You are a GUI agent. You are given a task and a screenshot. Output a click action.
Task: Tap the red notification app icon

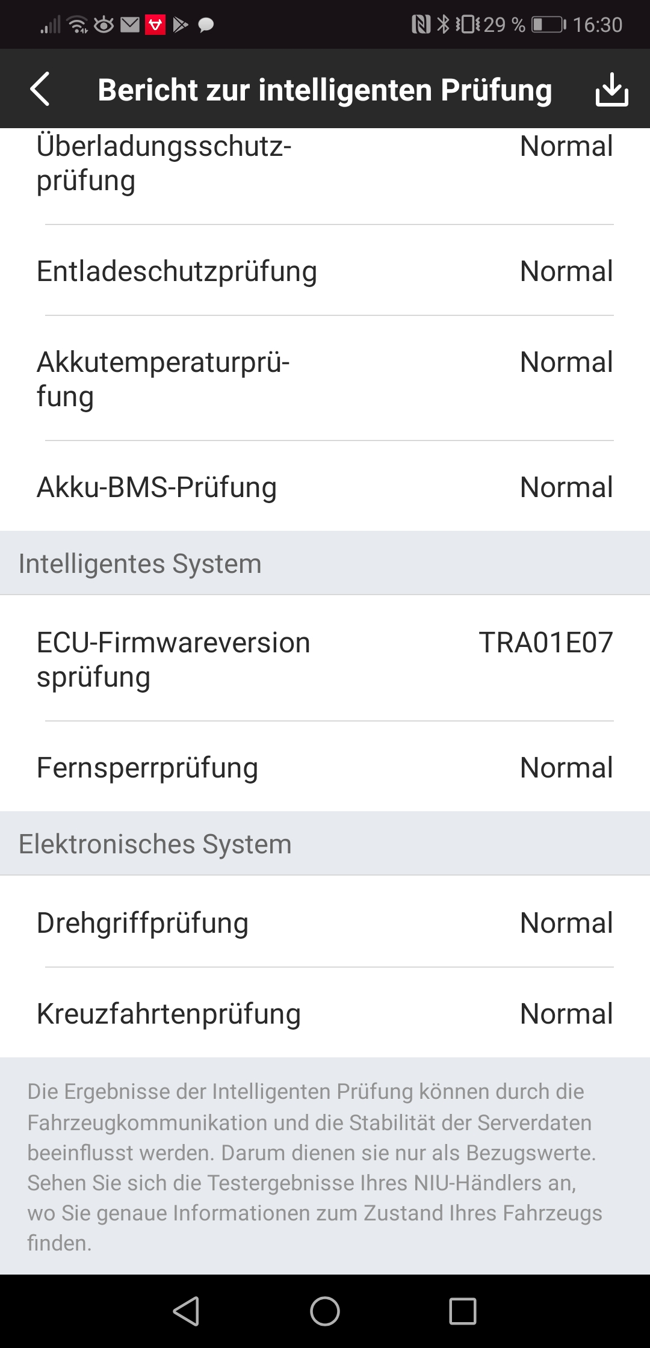coord(155,25)
